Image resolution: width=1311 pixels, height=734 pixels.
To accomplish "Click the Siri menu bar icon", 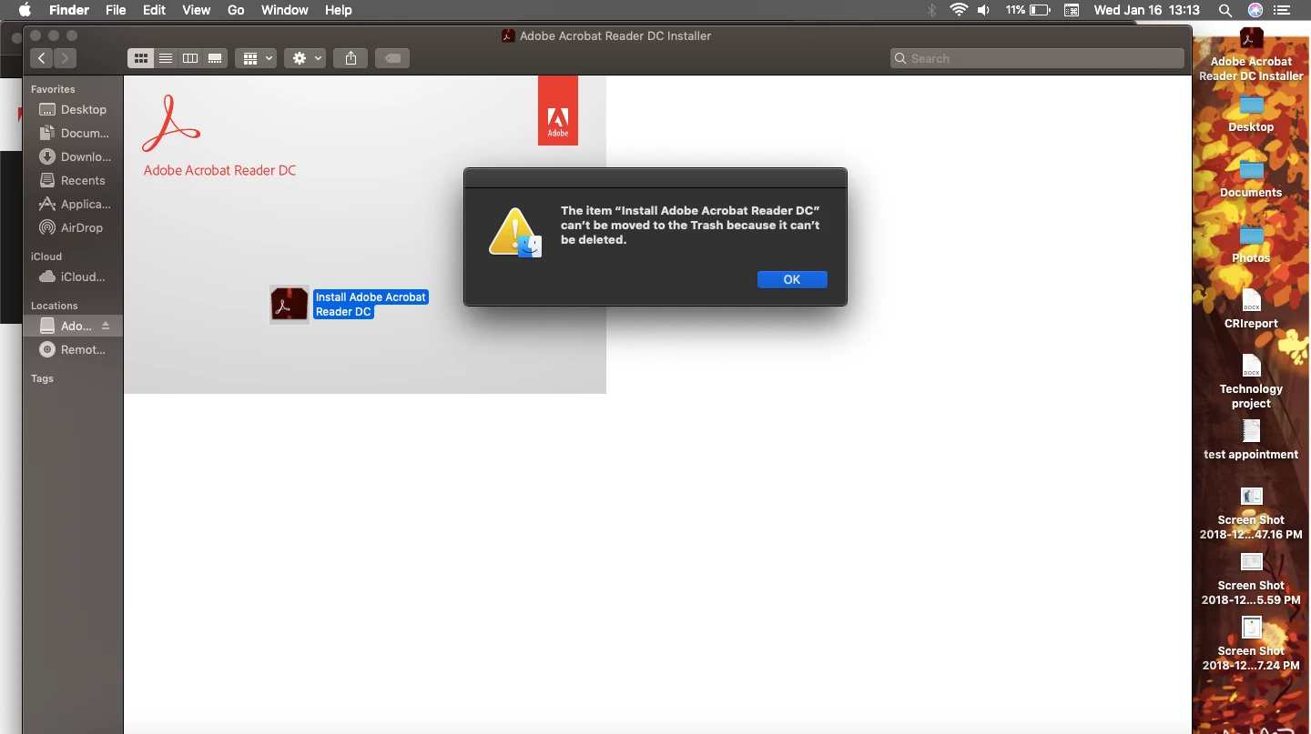I will [1255, 10].
